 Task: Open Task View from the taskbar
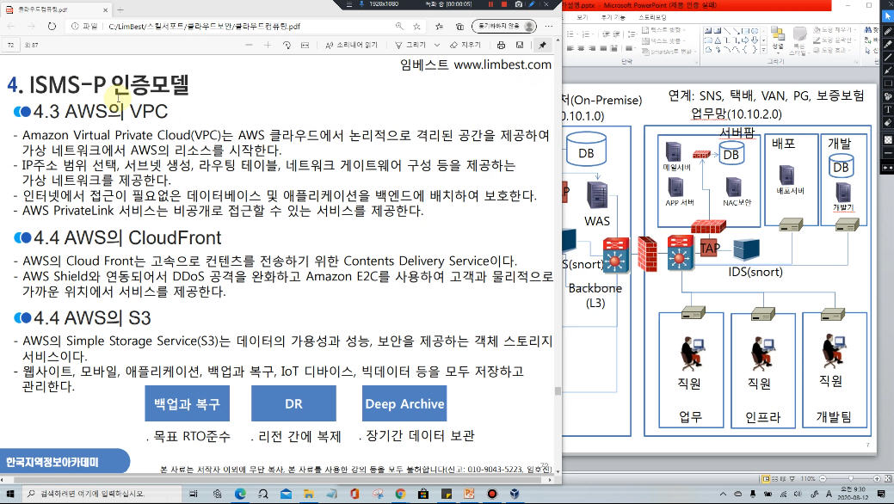tap(194, 494)
